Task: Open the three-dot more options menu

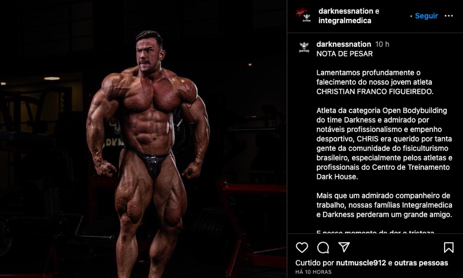Action: [x=449, y=16]
